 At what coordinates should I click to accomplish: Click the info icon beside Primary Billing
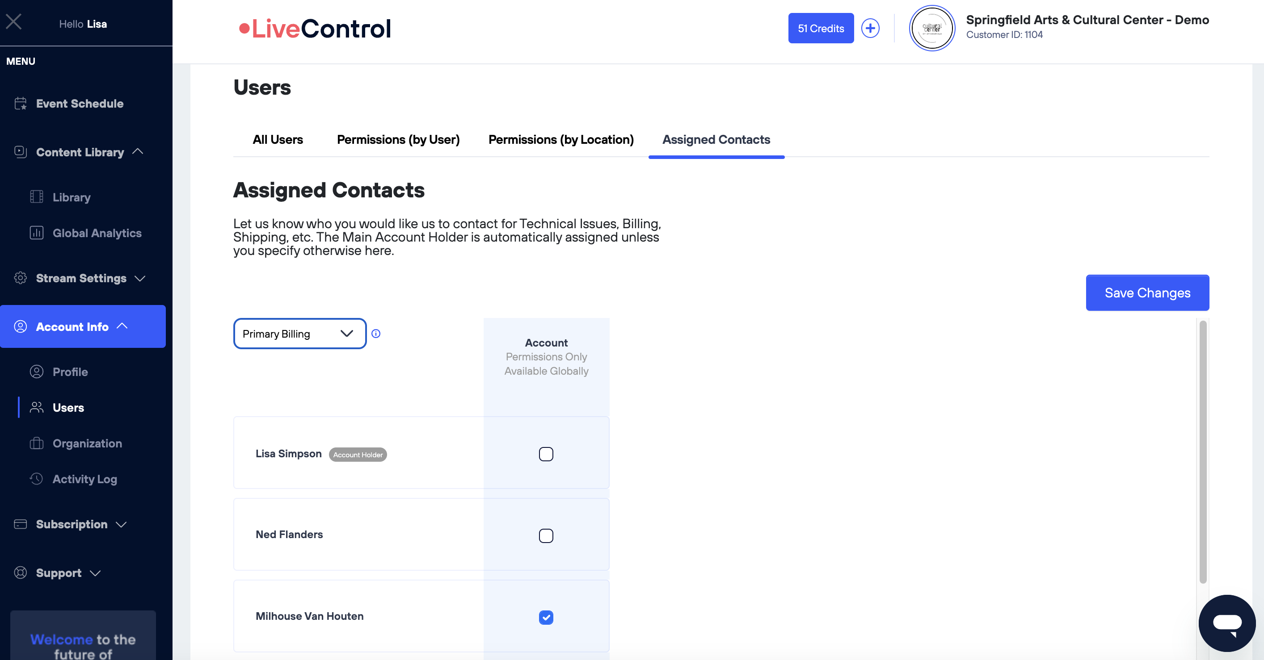(x=376, y=334)
